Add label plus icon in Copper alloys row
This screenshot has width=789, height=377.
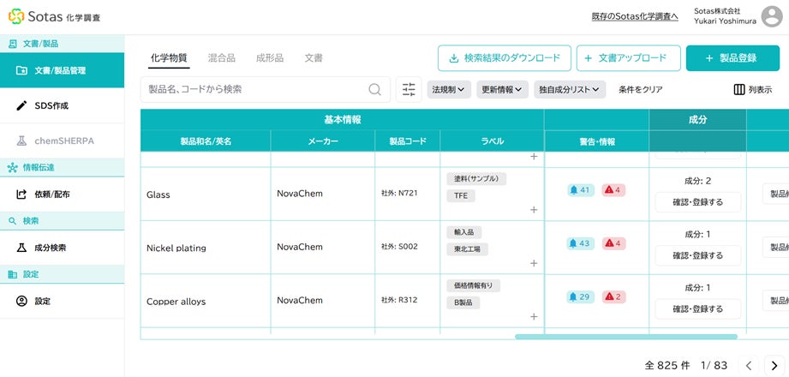(x=534, y=317)
